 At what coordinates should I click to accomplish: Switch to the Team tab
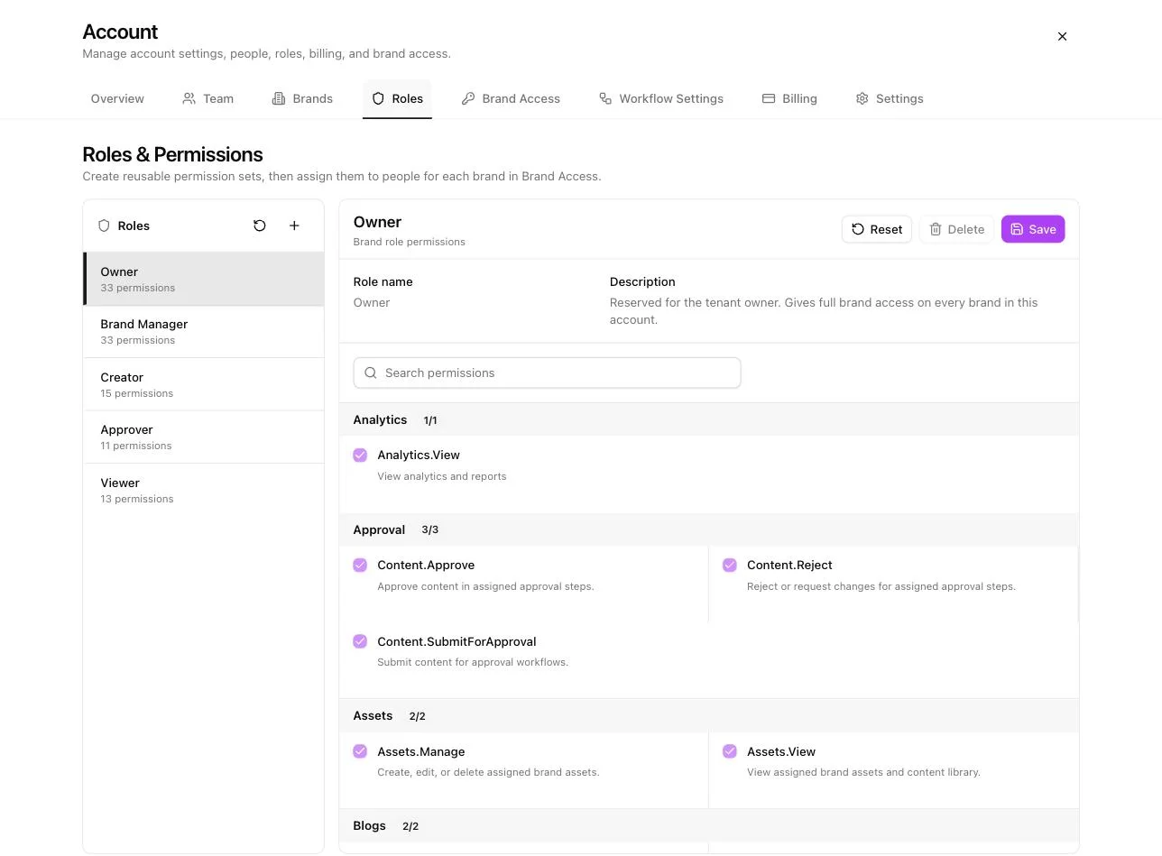pyautogui.click(x=207, y=98)
